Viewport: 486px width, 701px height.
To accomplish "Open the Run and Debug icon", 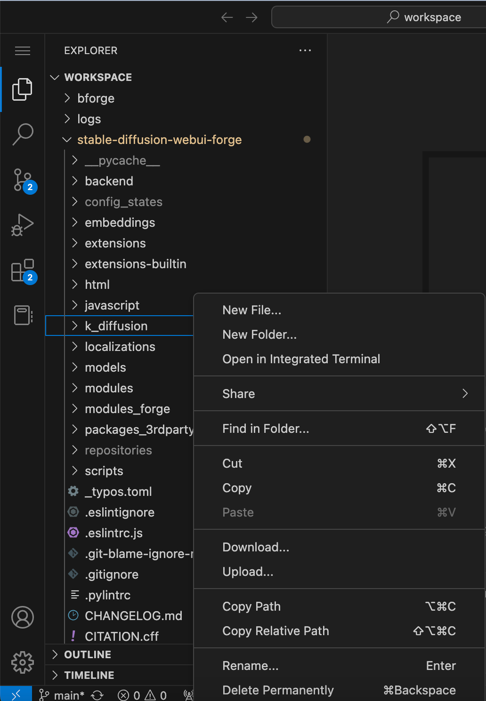I will [x=22, y=224].
